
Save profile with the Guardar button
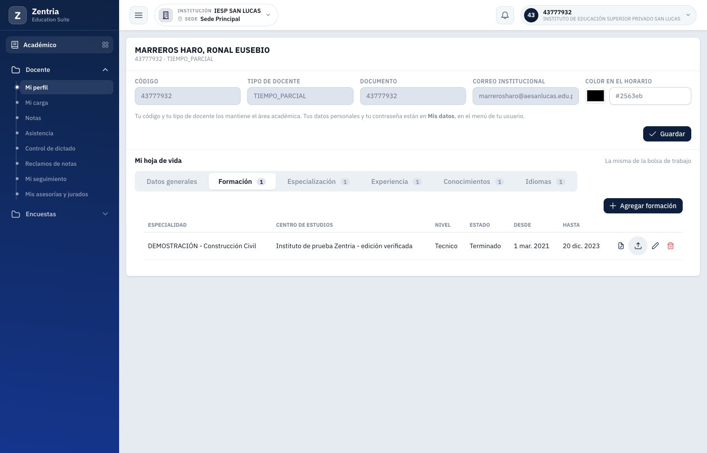(x=667, y=134)
